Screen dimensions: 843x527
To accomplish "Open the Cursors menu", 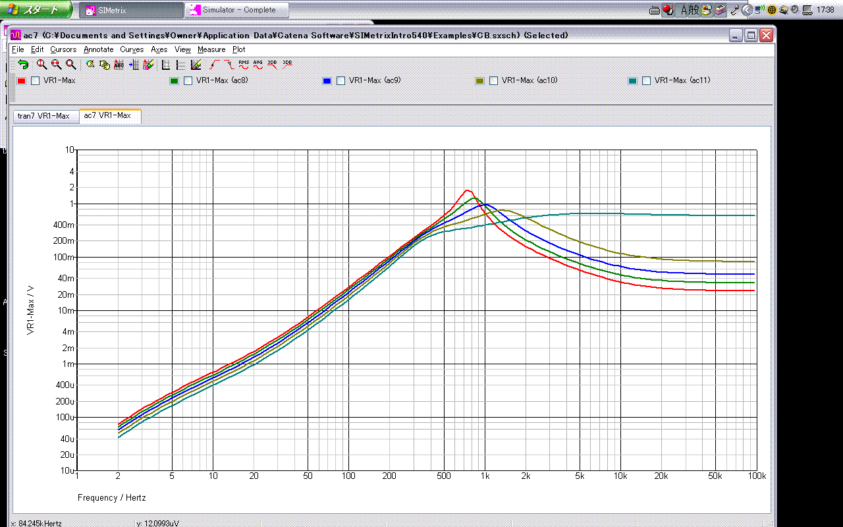I will pyautogui.click(x=63, y=49).
